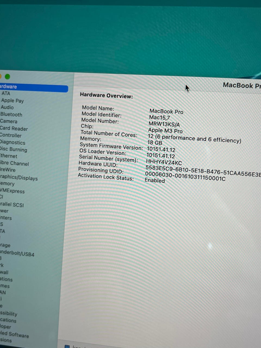Image resolution: width=261 pixels, height=348 pixels.
Task: Click the serial number HHHY4V24KC
Action: tap(164, 162)
